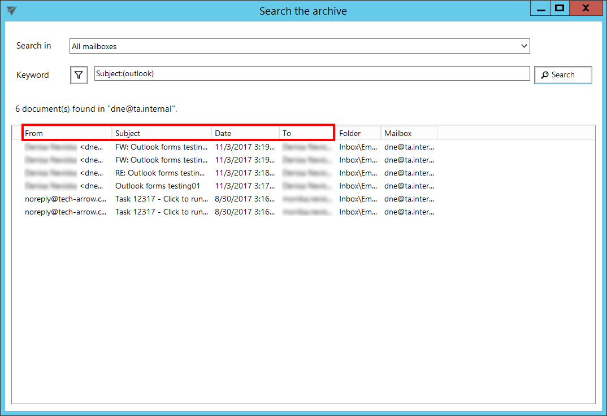
Task: Maximize the Search the archive window
Action: 559,8
